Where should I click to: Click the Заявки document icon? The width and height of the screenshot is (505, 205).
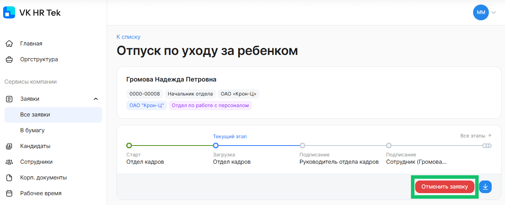(9, 99)
